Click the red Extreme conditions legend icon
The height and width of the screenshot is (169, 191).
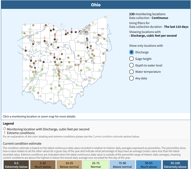[5, 133]
